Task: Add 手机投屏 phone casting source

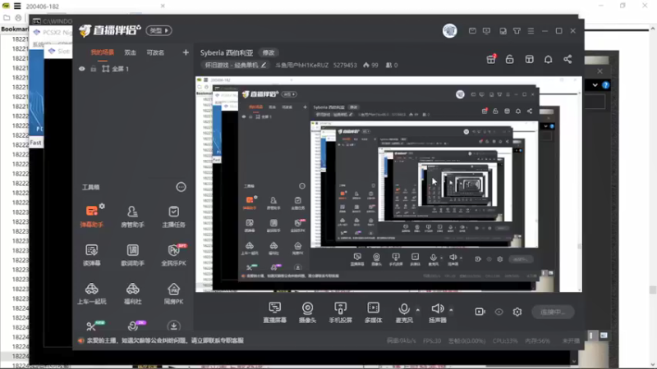Action: tap(340, 312)
